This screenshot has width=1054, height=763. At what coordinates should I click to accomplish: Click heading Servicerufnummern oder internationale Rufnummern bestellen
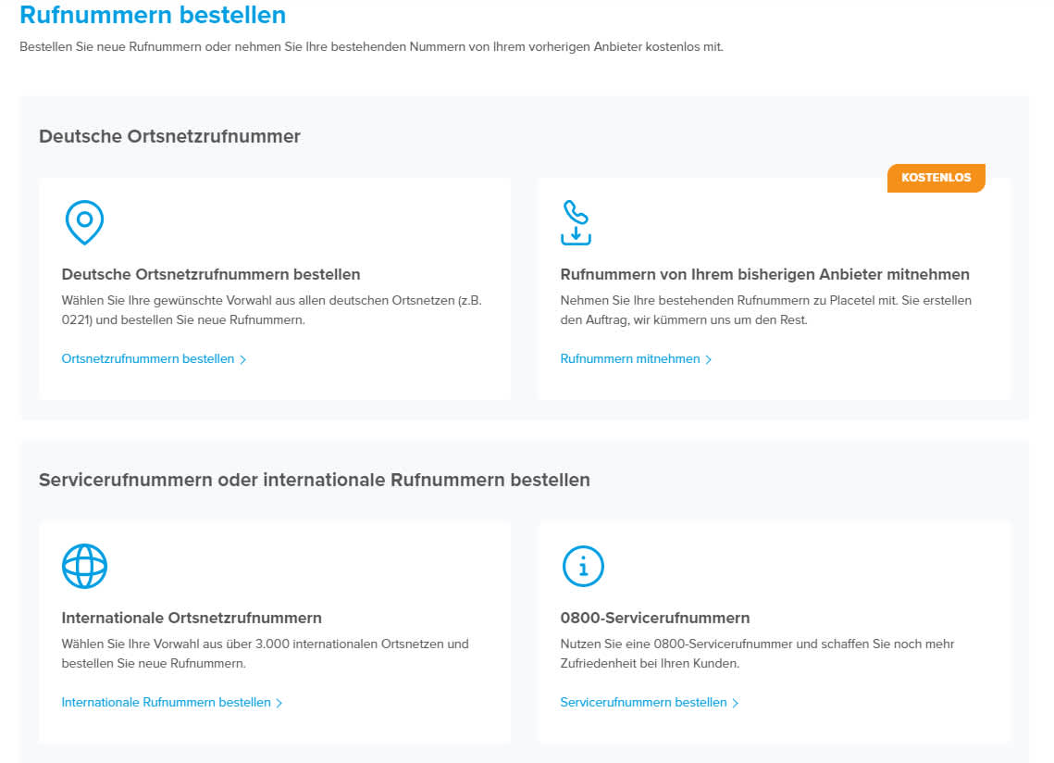click(314, 480)
